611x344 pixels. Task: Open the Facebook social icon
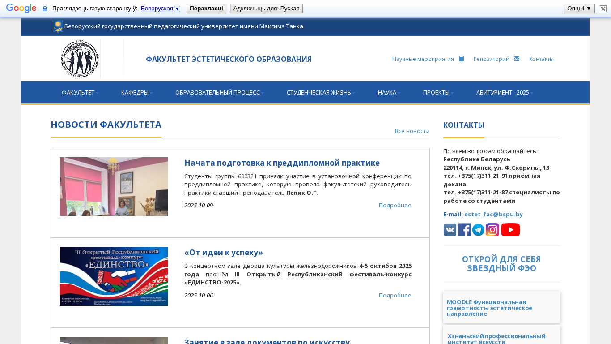point(464,230)
